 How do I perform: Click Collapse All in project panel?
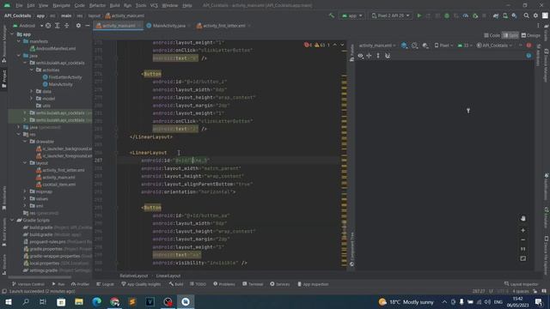67,26
